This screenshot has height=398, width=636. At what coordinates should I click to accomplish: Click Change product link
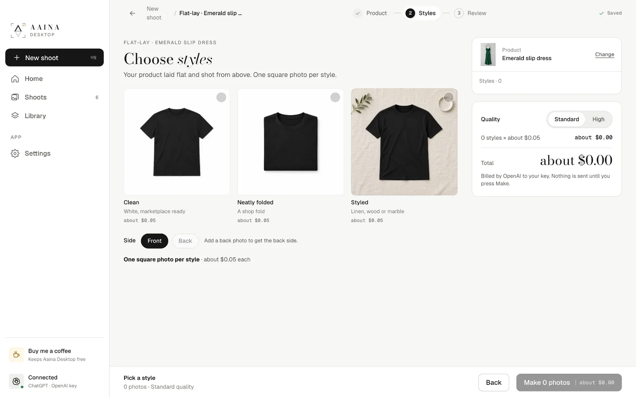605,55
